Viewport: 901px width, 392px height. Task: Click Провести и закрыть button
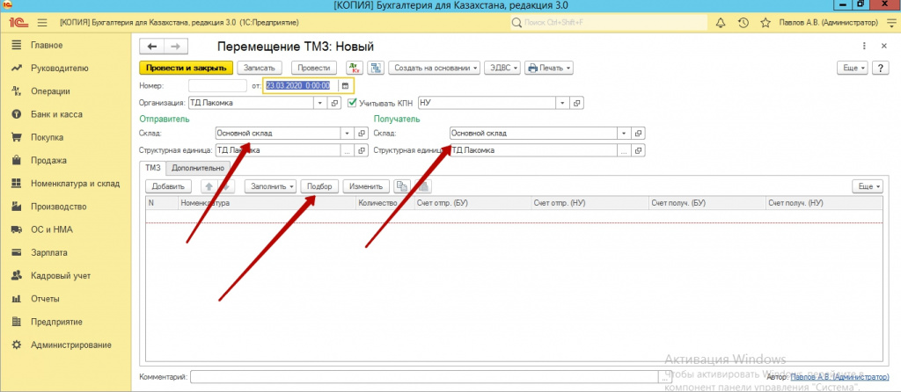187,68
